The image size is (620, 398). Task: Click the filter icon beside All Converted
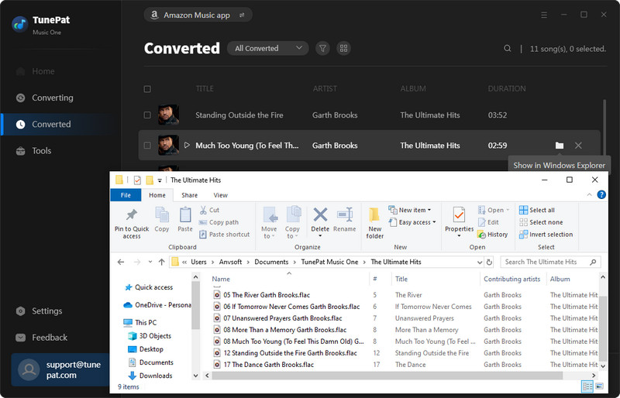[x=323, y=48]
